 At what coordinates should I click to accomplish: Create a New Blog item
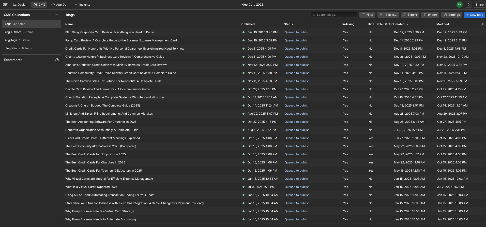(x=474, y=15)
